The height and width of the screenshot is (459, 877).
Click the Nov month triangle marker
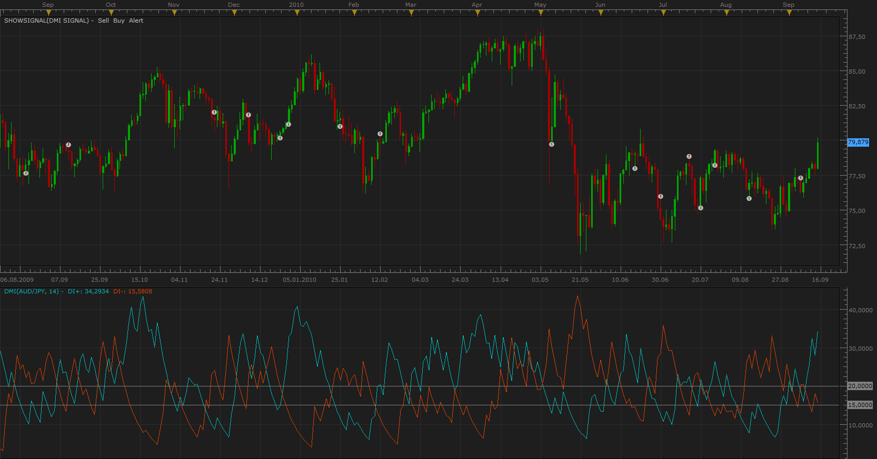[x=174, y=13]
